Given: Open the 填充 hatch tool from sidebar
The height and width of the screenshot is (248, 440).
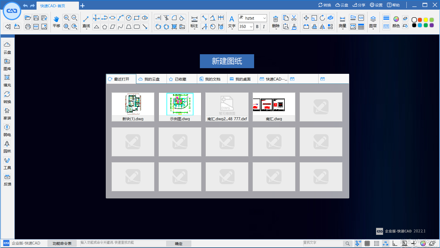Looking at the screenshot, I should click(x=7, y=81).
